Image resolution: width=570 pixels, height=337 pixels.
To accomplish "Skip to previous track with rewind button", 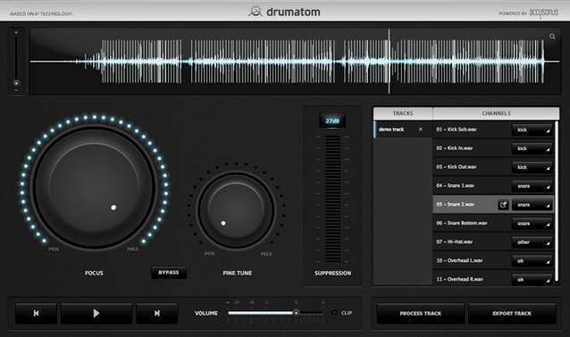I will 36,313.
